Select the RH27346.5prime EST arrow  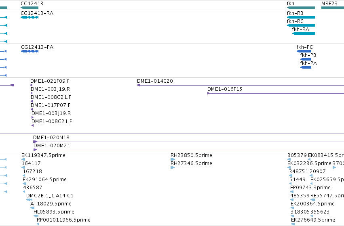tap(173, 167)
